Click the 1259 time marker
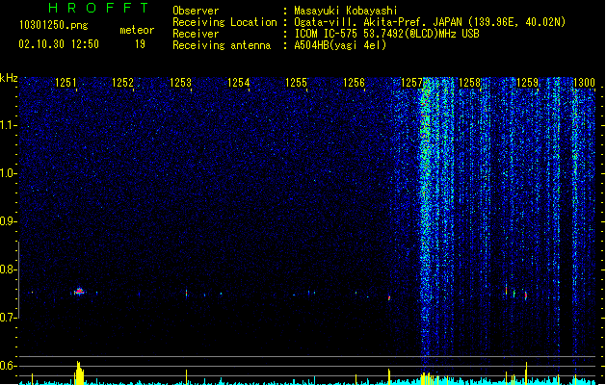606x385 pixels. click(x=527, y=82)
